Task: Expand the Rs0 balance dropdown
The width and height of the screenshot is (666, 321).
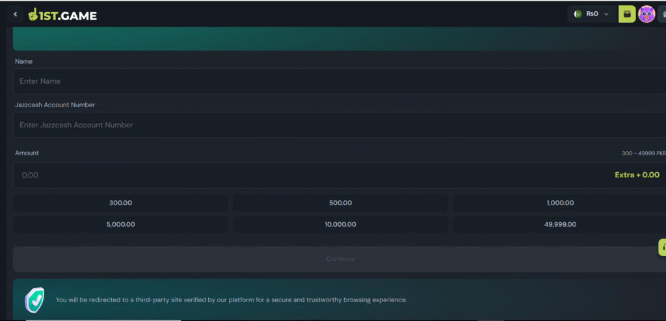Action: [x=606, y=14]
